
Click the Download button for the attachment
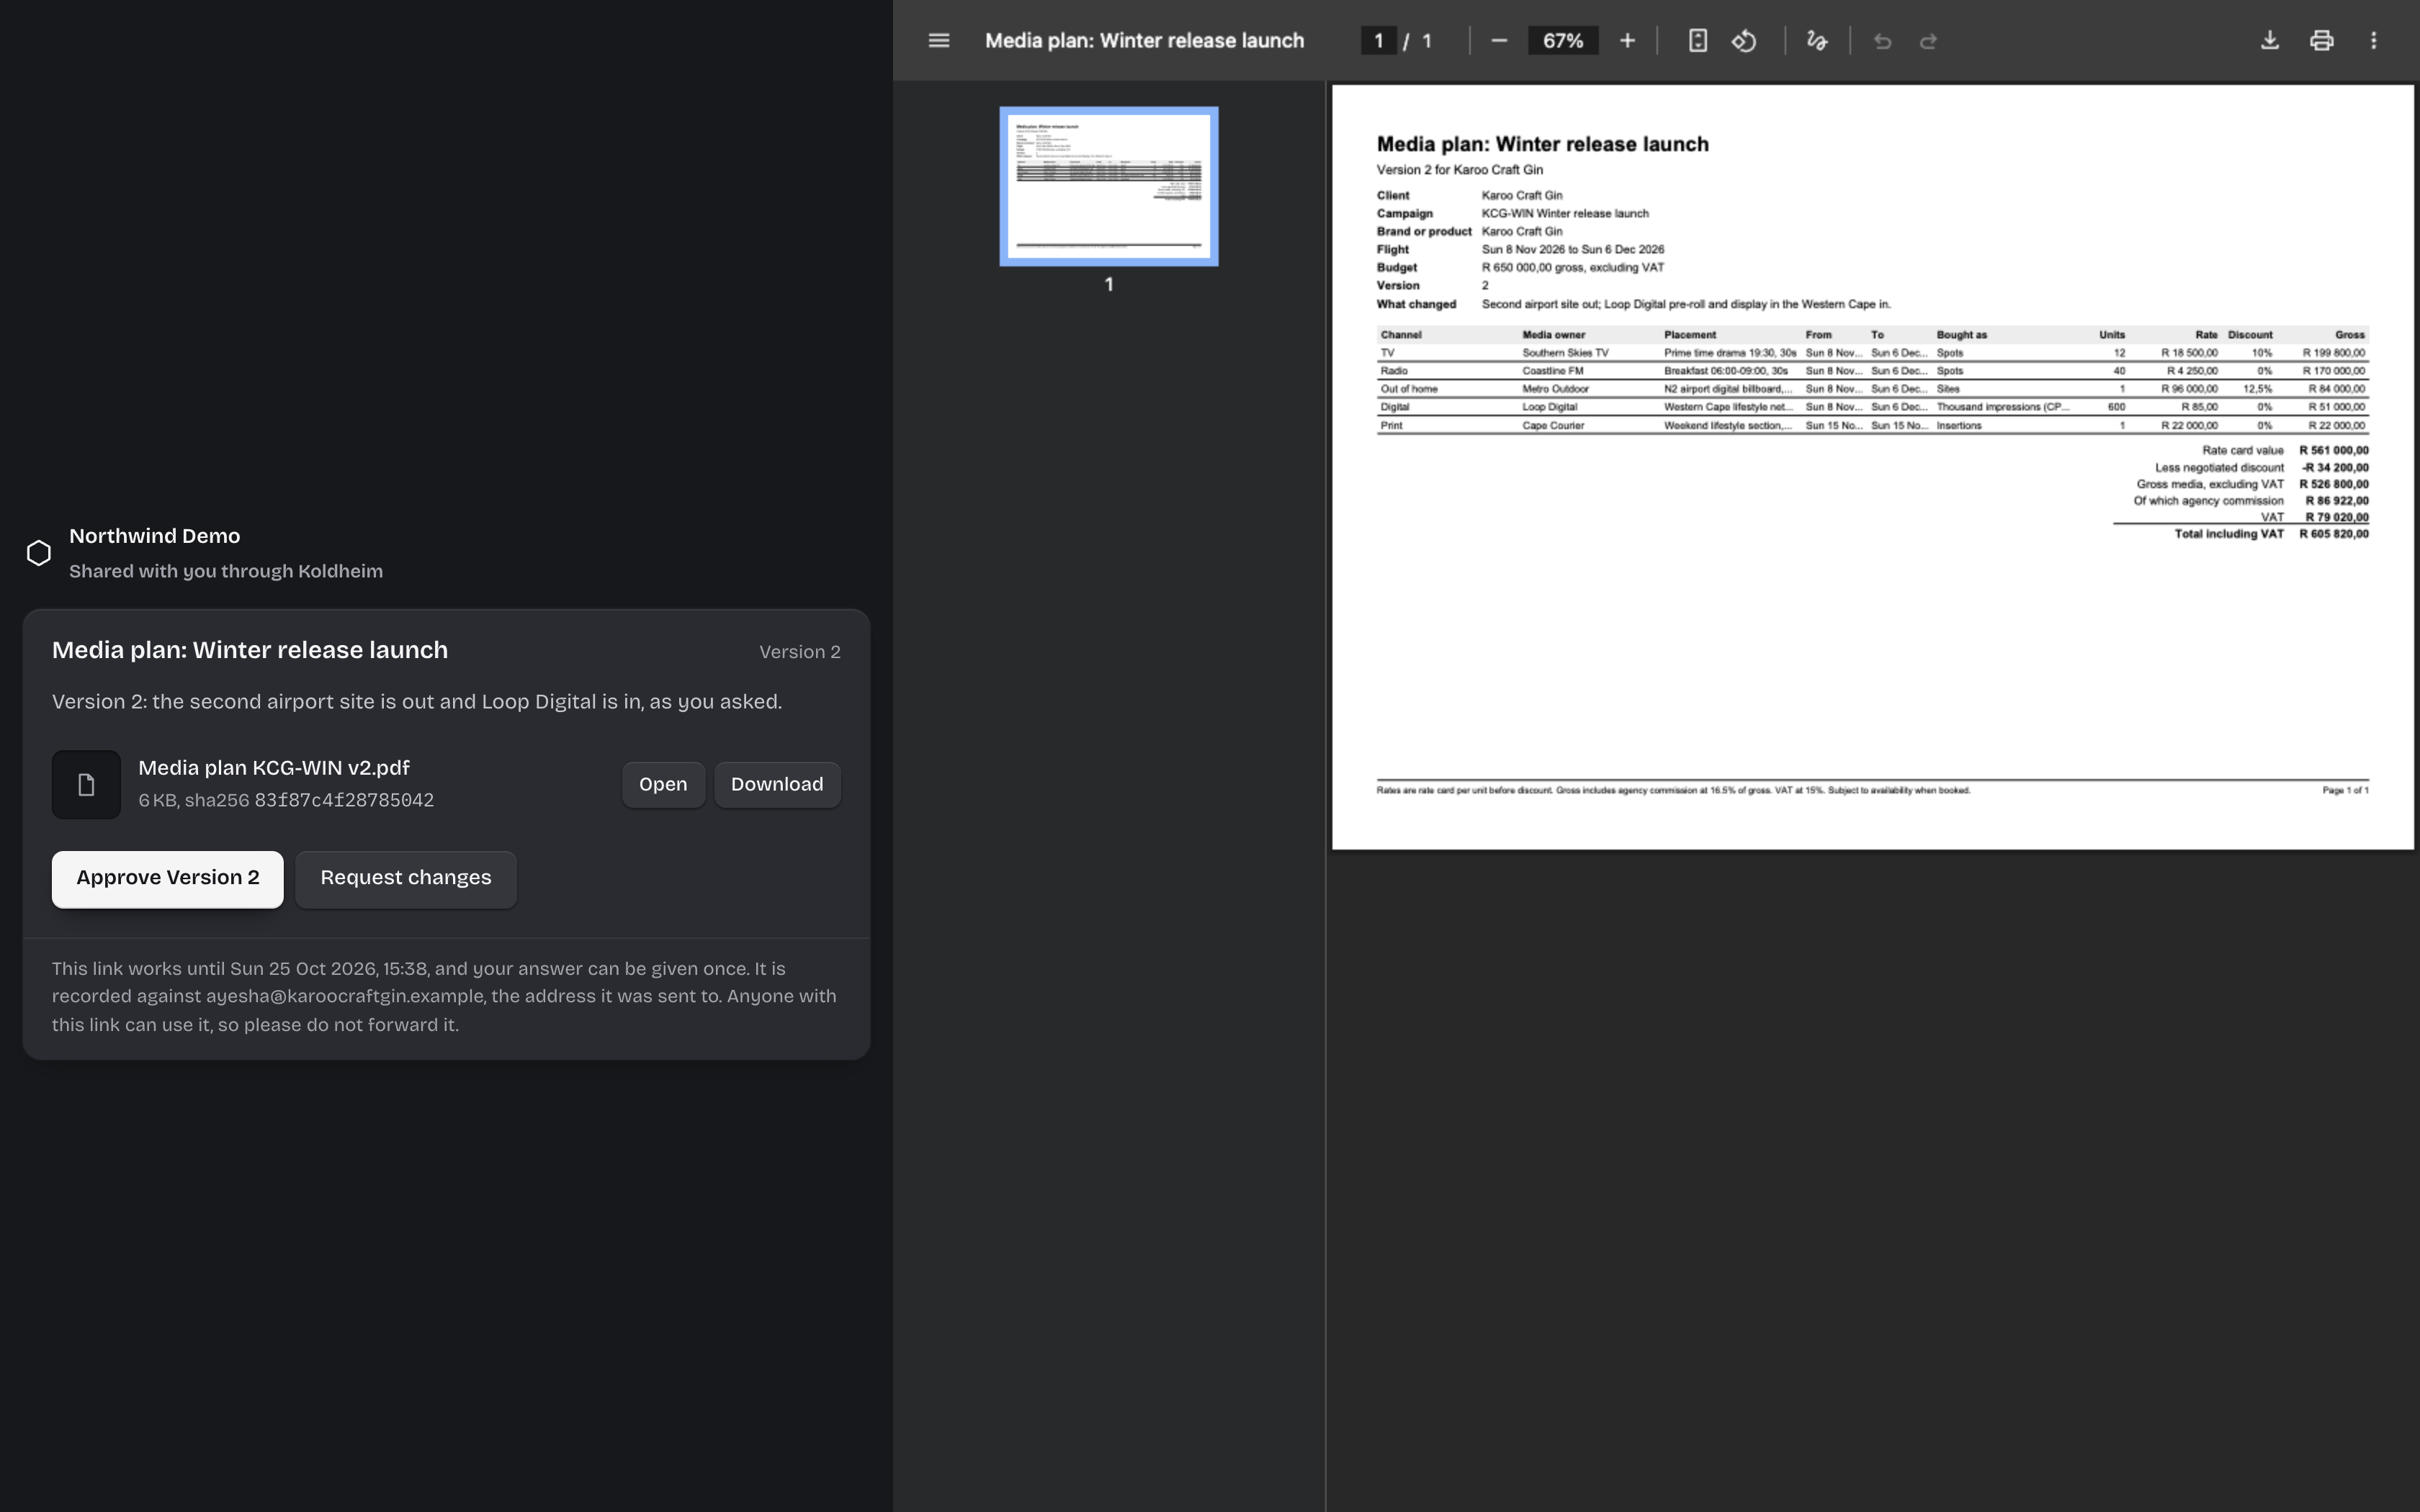777,785
